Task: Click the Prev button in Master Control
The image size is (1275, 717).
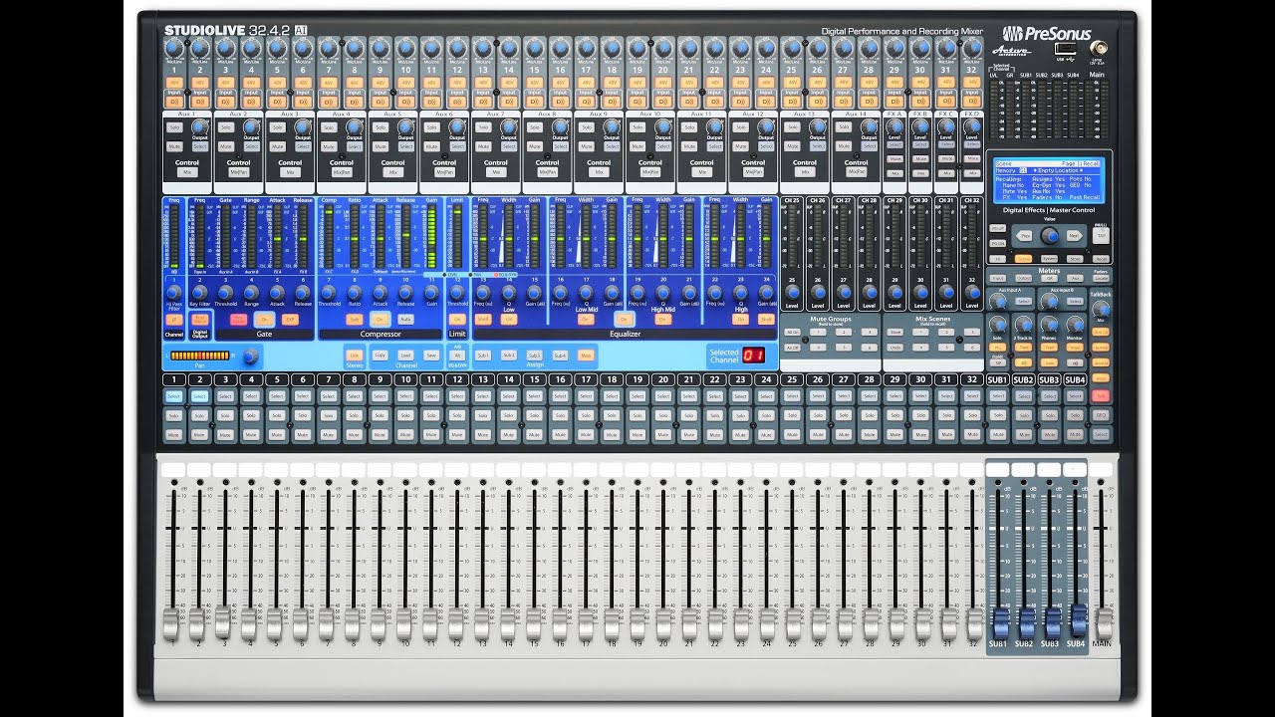Action: (1024, 236)
